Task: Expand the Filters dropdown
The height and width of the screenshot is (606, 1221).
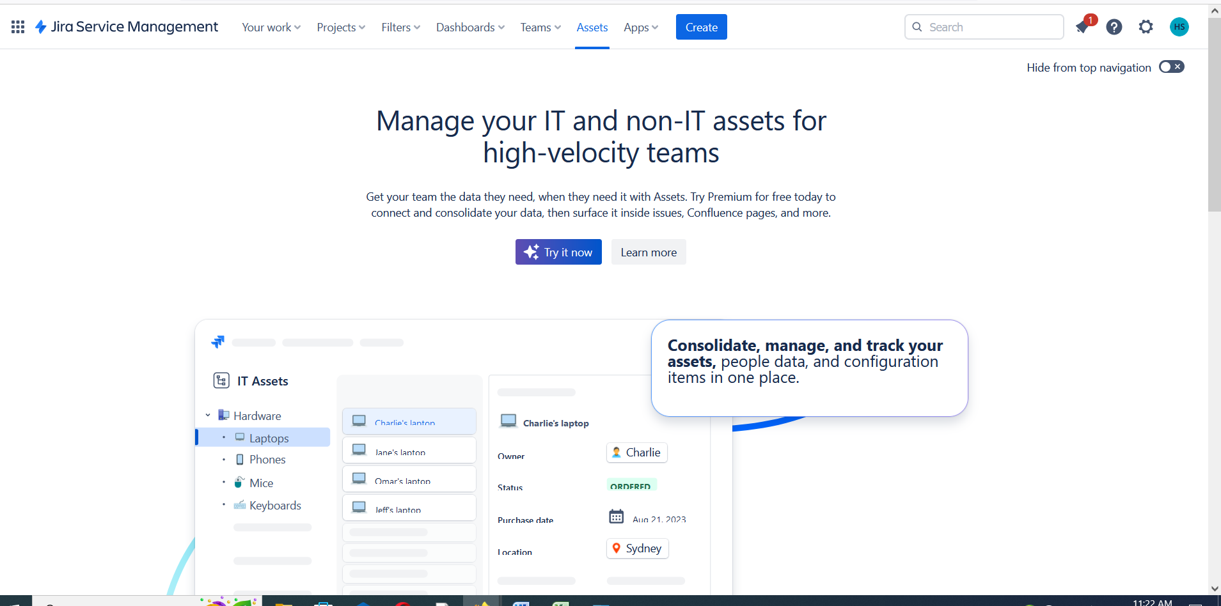Action: pyautogui.click(x=401, y=27)
